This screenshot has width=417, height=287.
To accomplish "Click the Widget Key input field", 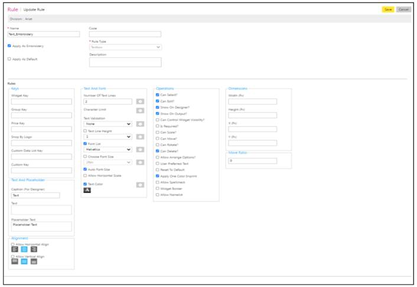I will click(41, 102).
